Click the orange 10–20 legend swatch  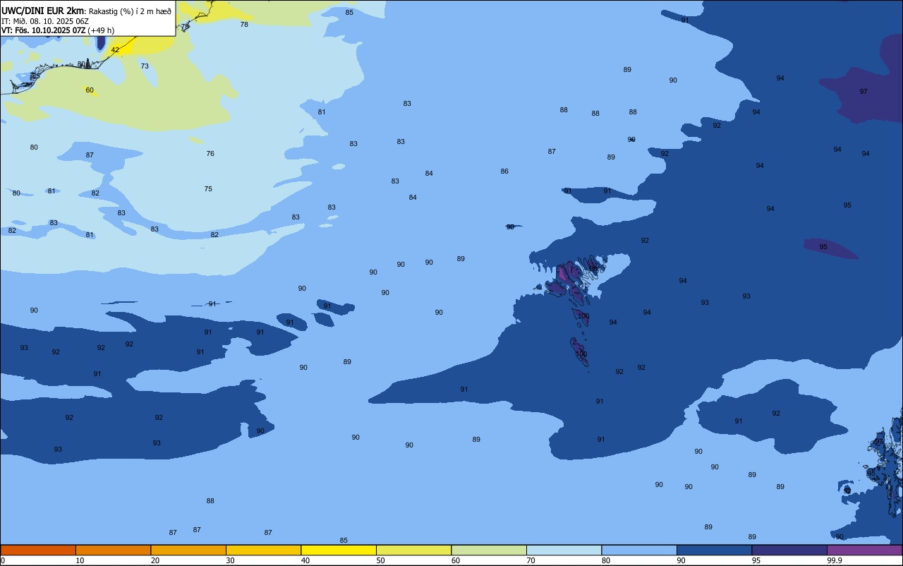pos(113,550)
